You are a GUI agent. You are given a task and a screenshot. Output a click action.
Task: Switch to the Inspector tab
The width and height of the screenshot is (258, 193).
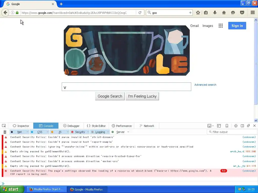click(21, 126)
